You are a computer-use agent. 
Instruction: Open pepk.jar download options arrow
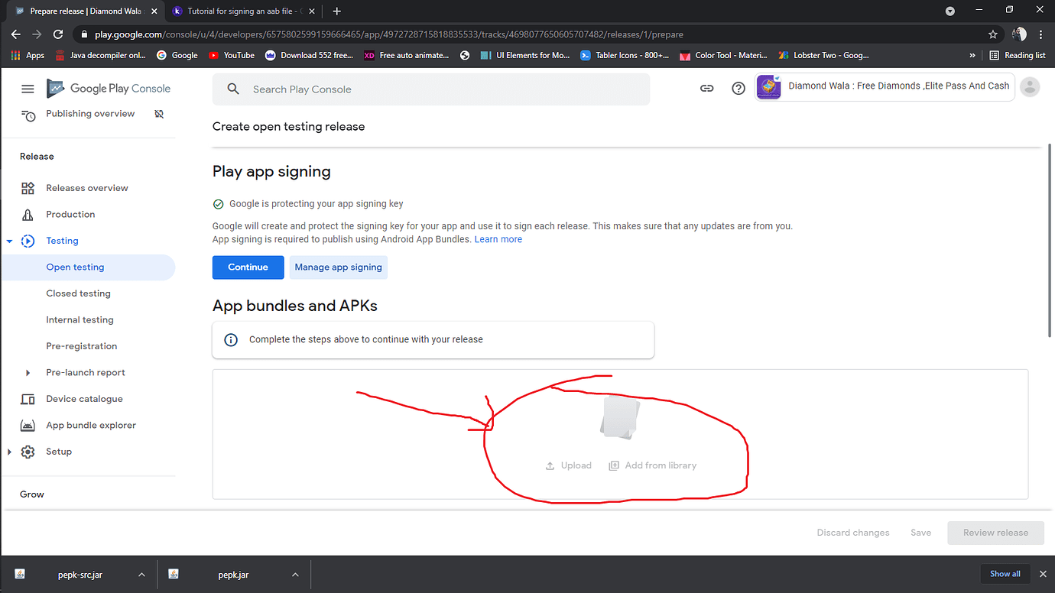coord(295,575)
